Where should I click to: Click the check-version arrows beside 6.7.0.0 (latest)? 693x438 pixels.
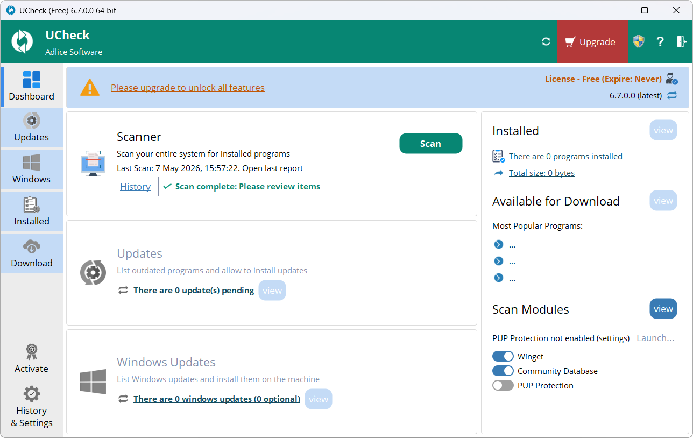coord(672,95)
